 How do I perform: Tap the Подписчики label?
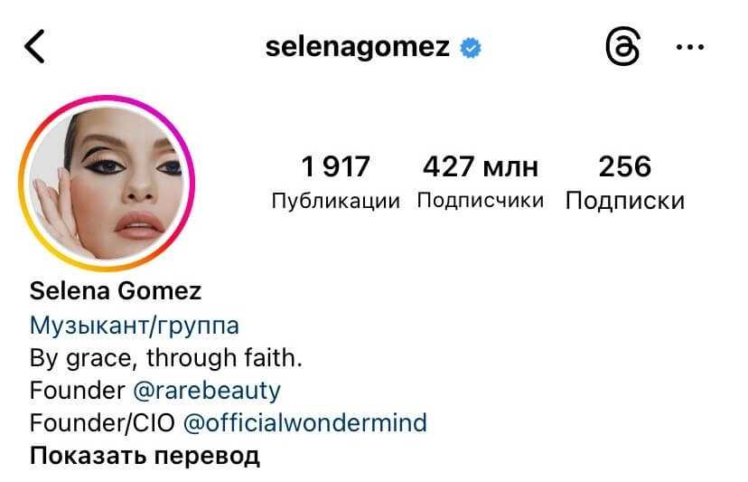pos(481,200)
